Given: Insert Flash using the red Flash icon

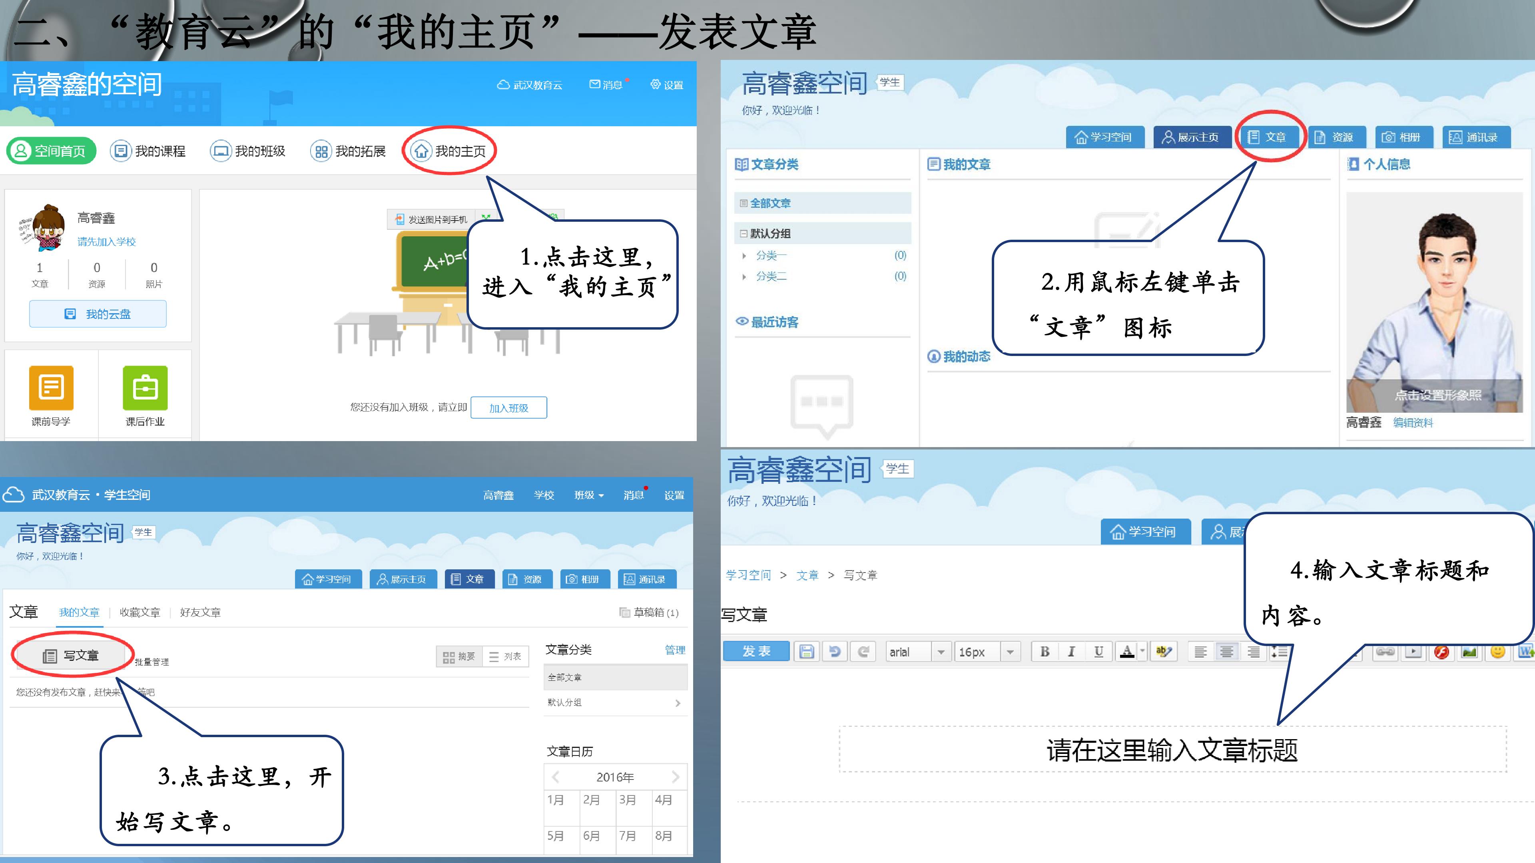Looking at the screenshot, I should coord(1441,652).
